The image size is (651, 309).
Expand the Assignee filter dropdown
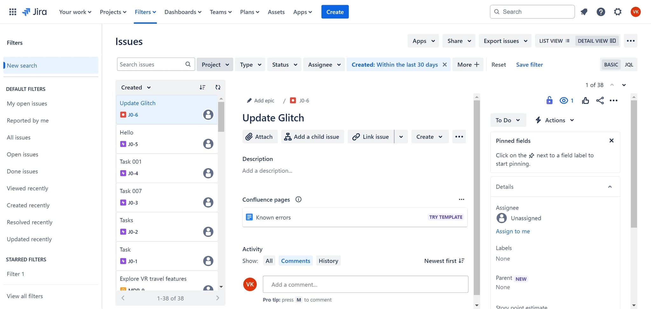[324, 65]
